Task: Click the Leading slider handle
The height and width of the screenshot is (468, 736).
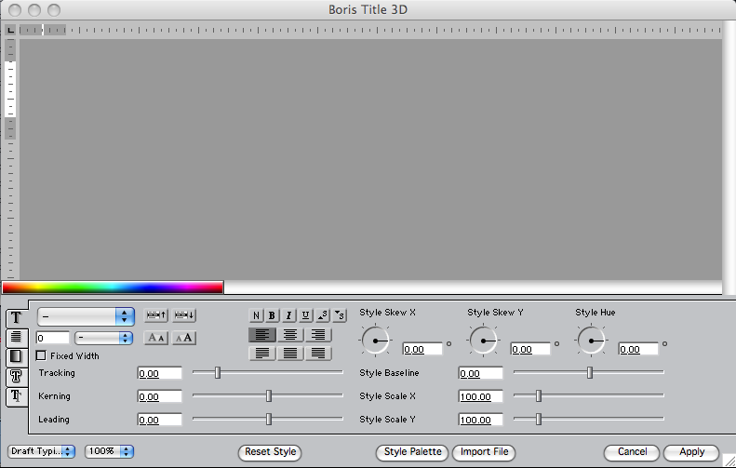Action: (x=269, y=419)
